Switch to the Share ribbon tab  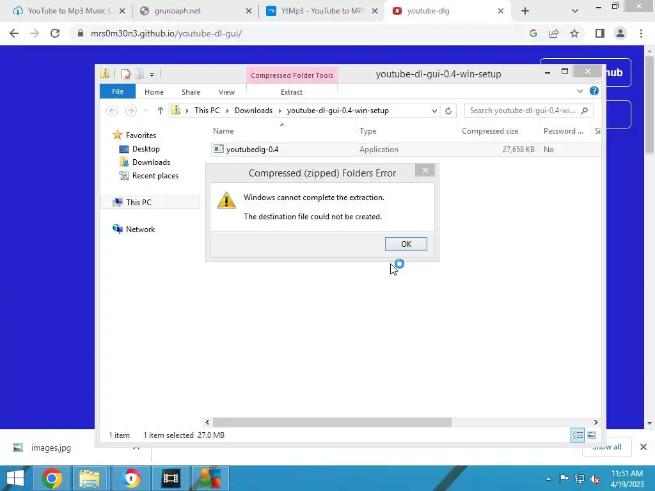point(191,92)
